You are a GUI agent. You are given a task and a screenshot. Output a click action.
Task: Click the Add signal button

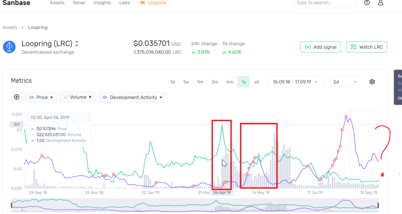320,47
